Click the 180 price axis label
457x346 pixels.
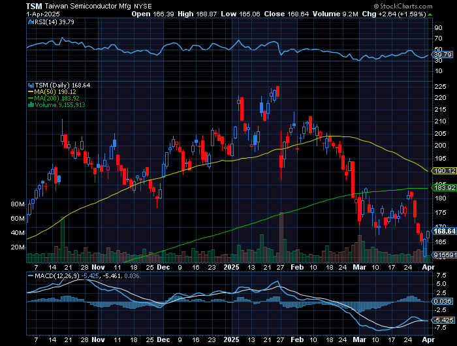pyautogui.click(x=440, y=198)
